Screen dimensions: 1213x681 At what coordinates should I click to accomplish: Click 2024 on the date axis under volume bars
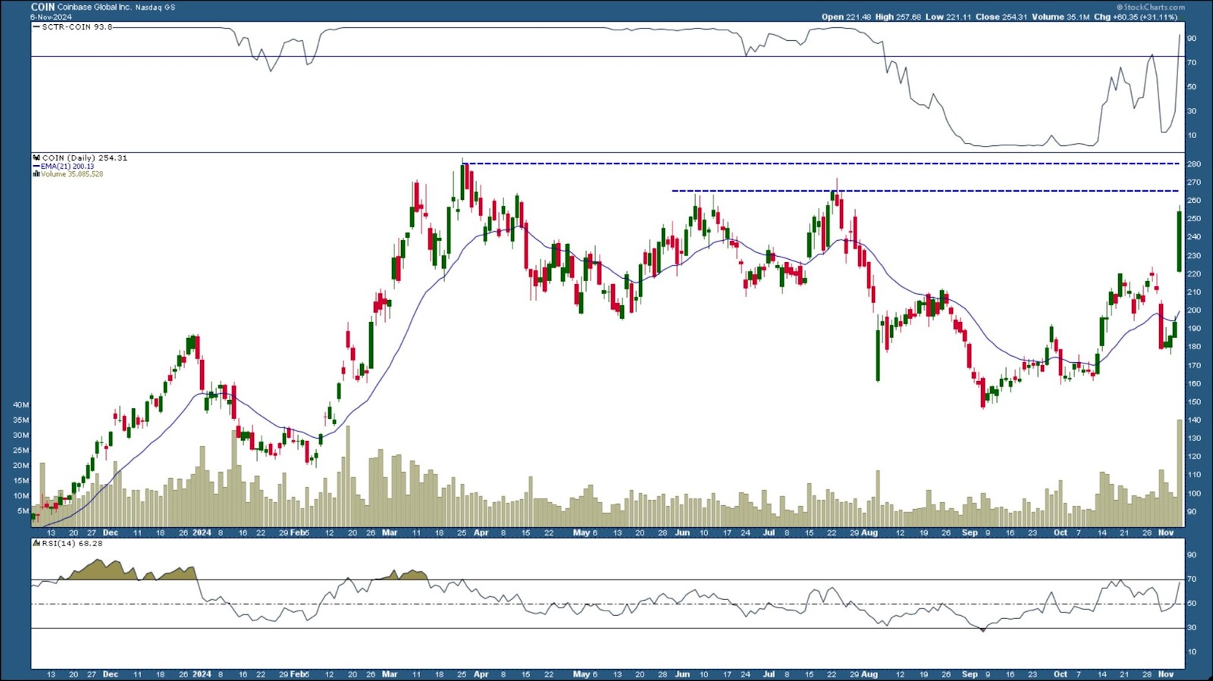point(202,533)
